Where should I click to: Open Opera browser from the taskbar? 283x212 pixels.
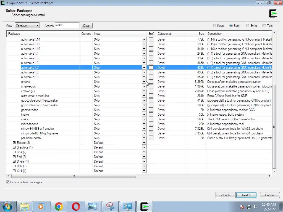point(76,206)
